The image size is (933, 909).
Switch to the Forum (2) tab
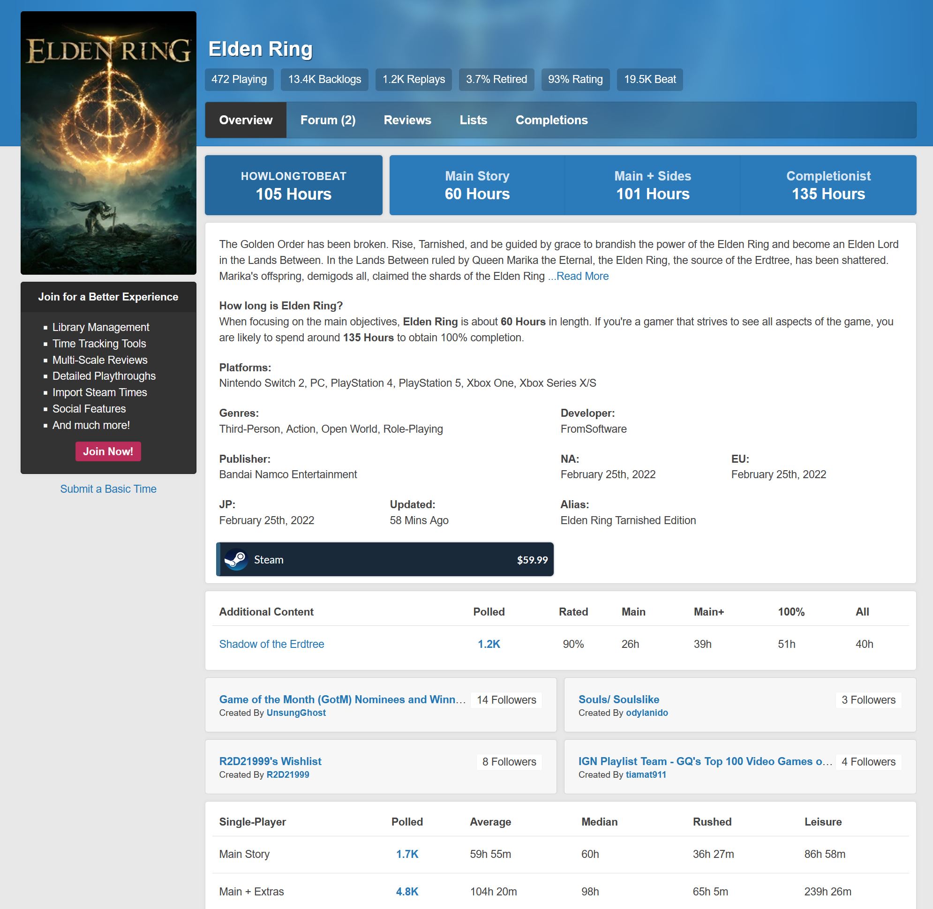[x=328, y=120]
